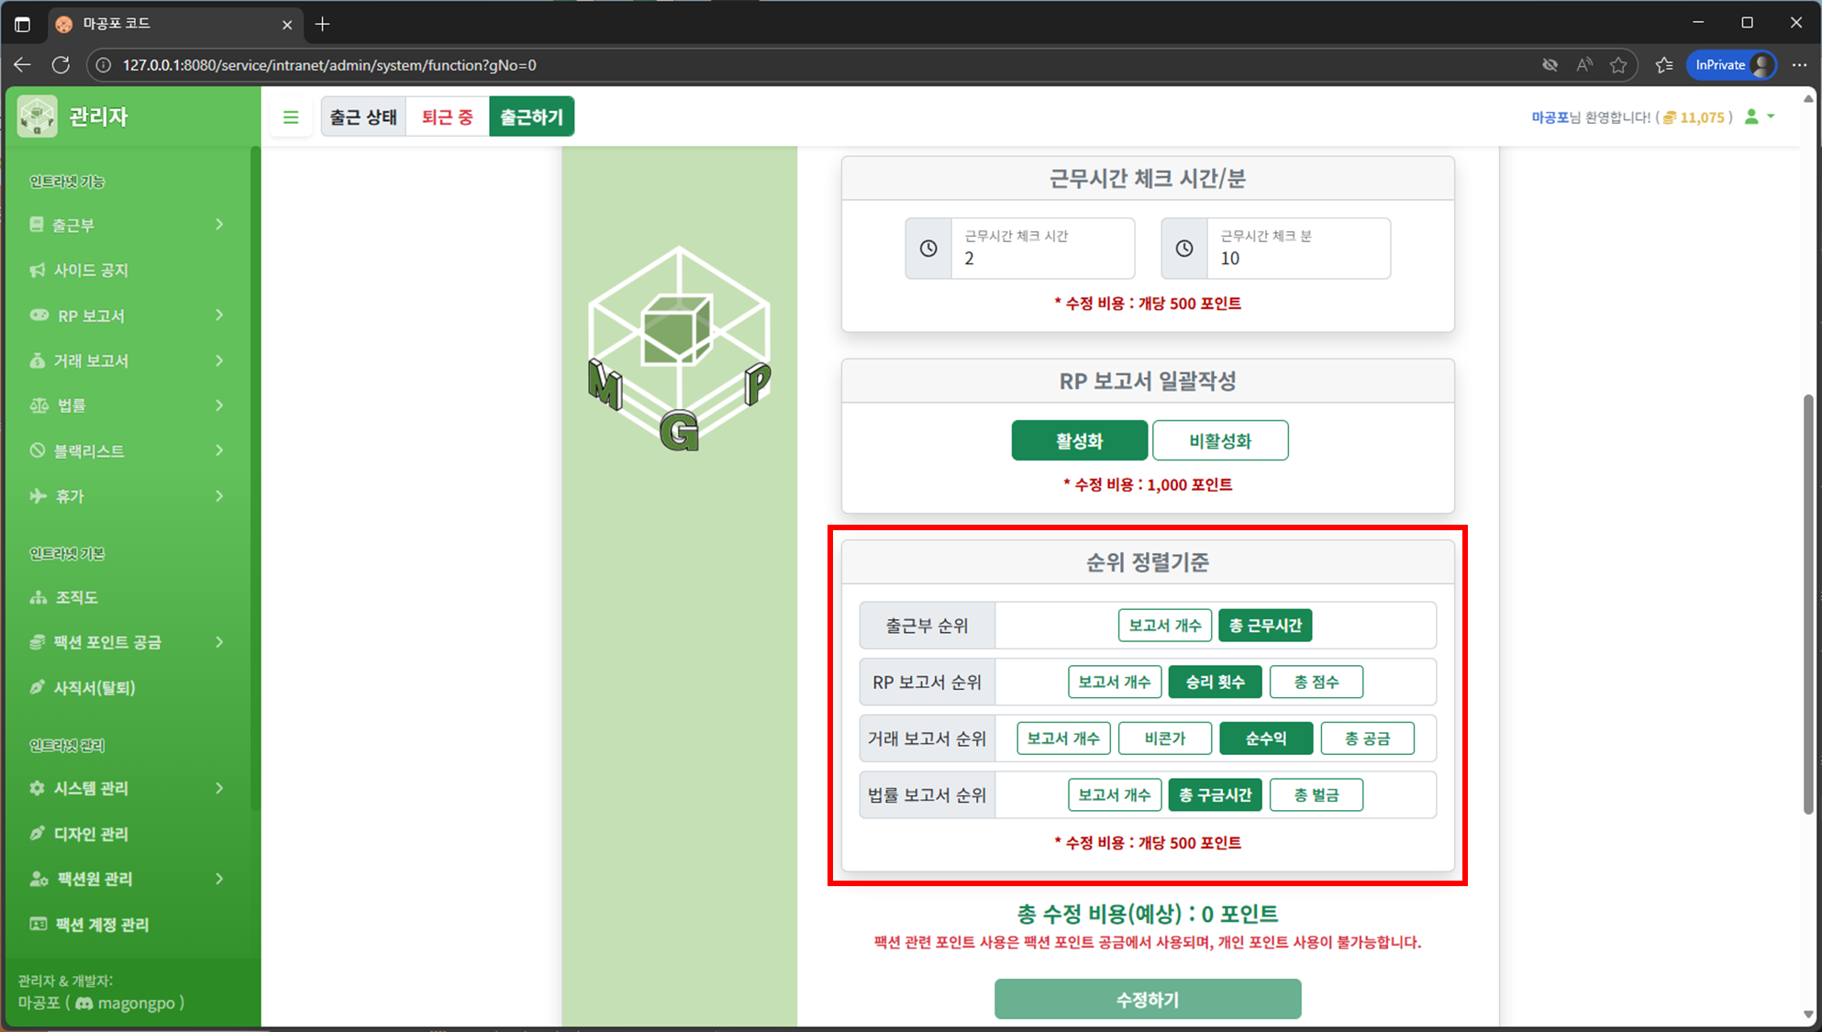Screen dimensions: 1822x1032
Task: Click the 출근하기 button
Action: coord(531,117)
